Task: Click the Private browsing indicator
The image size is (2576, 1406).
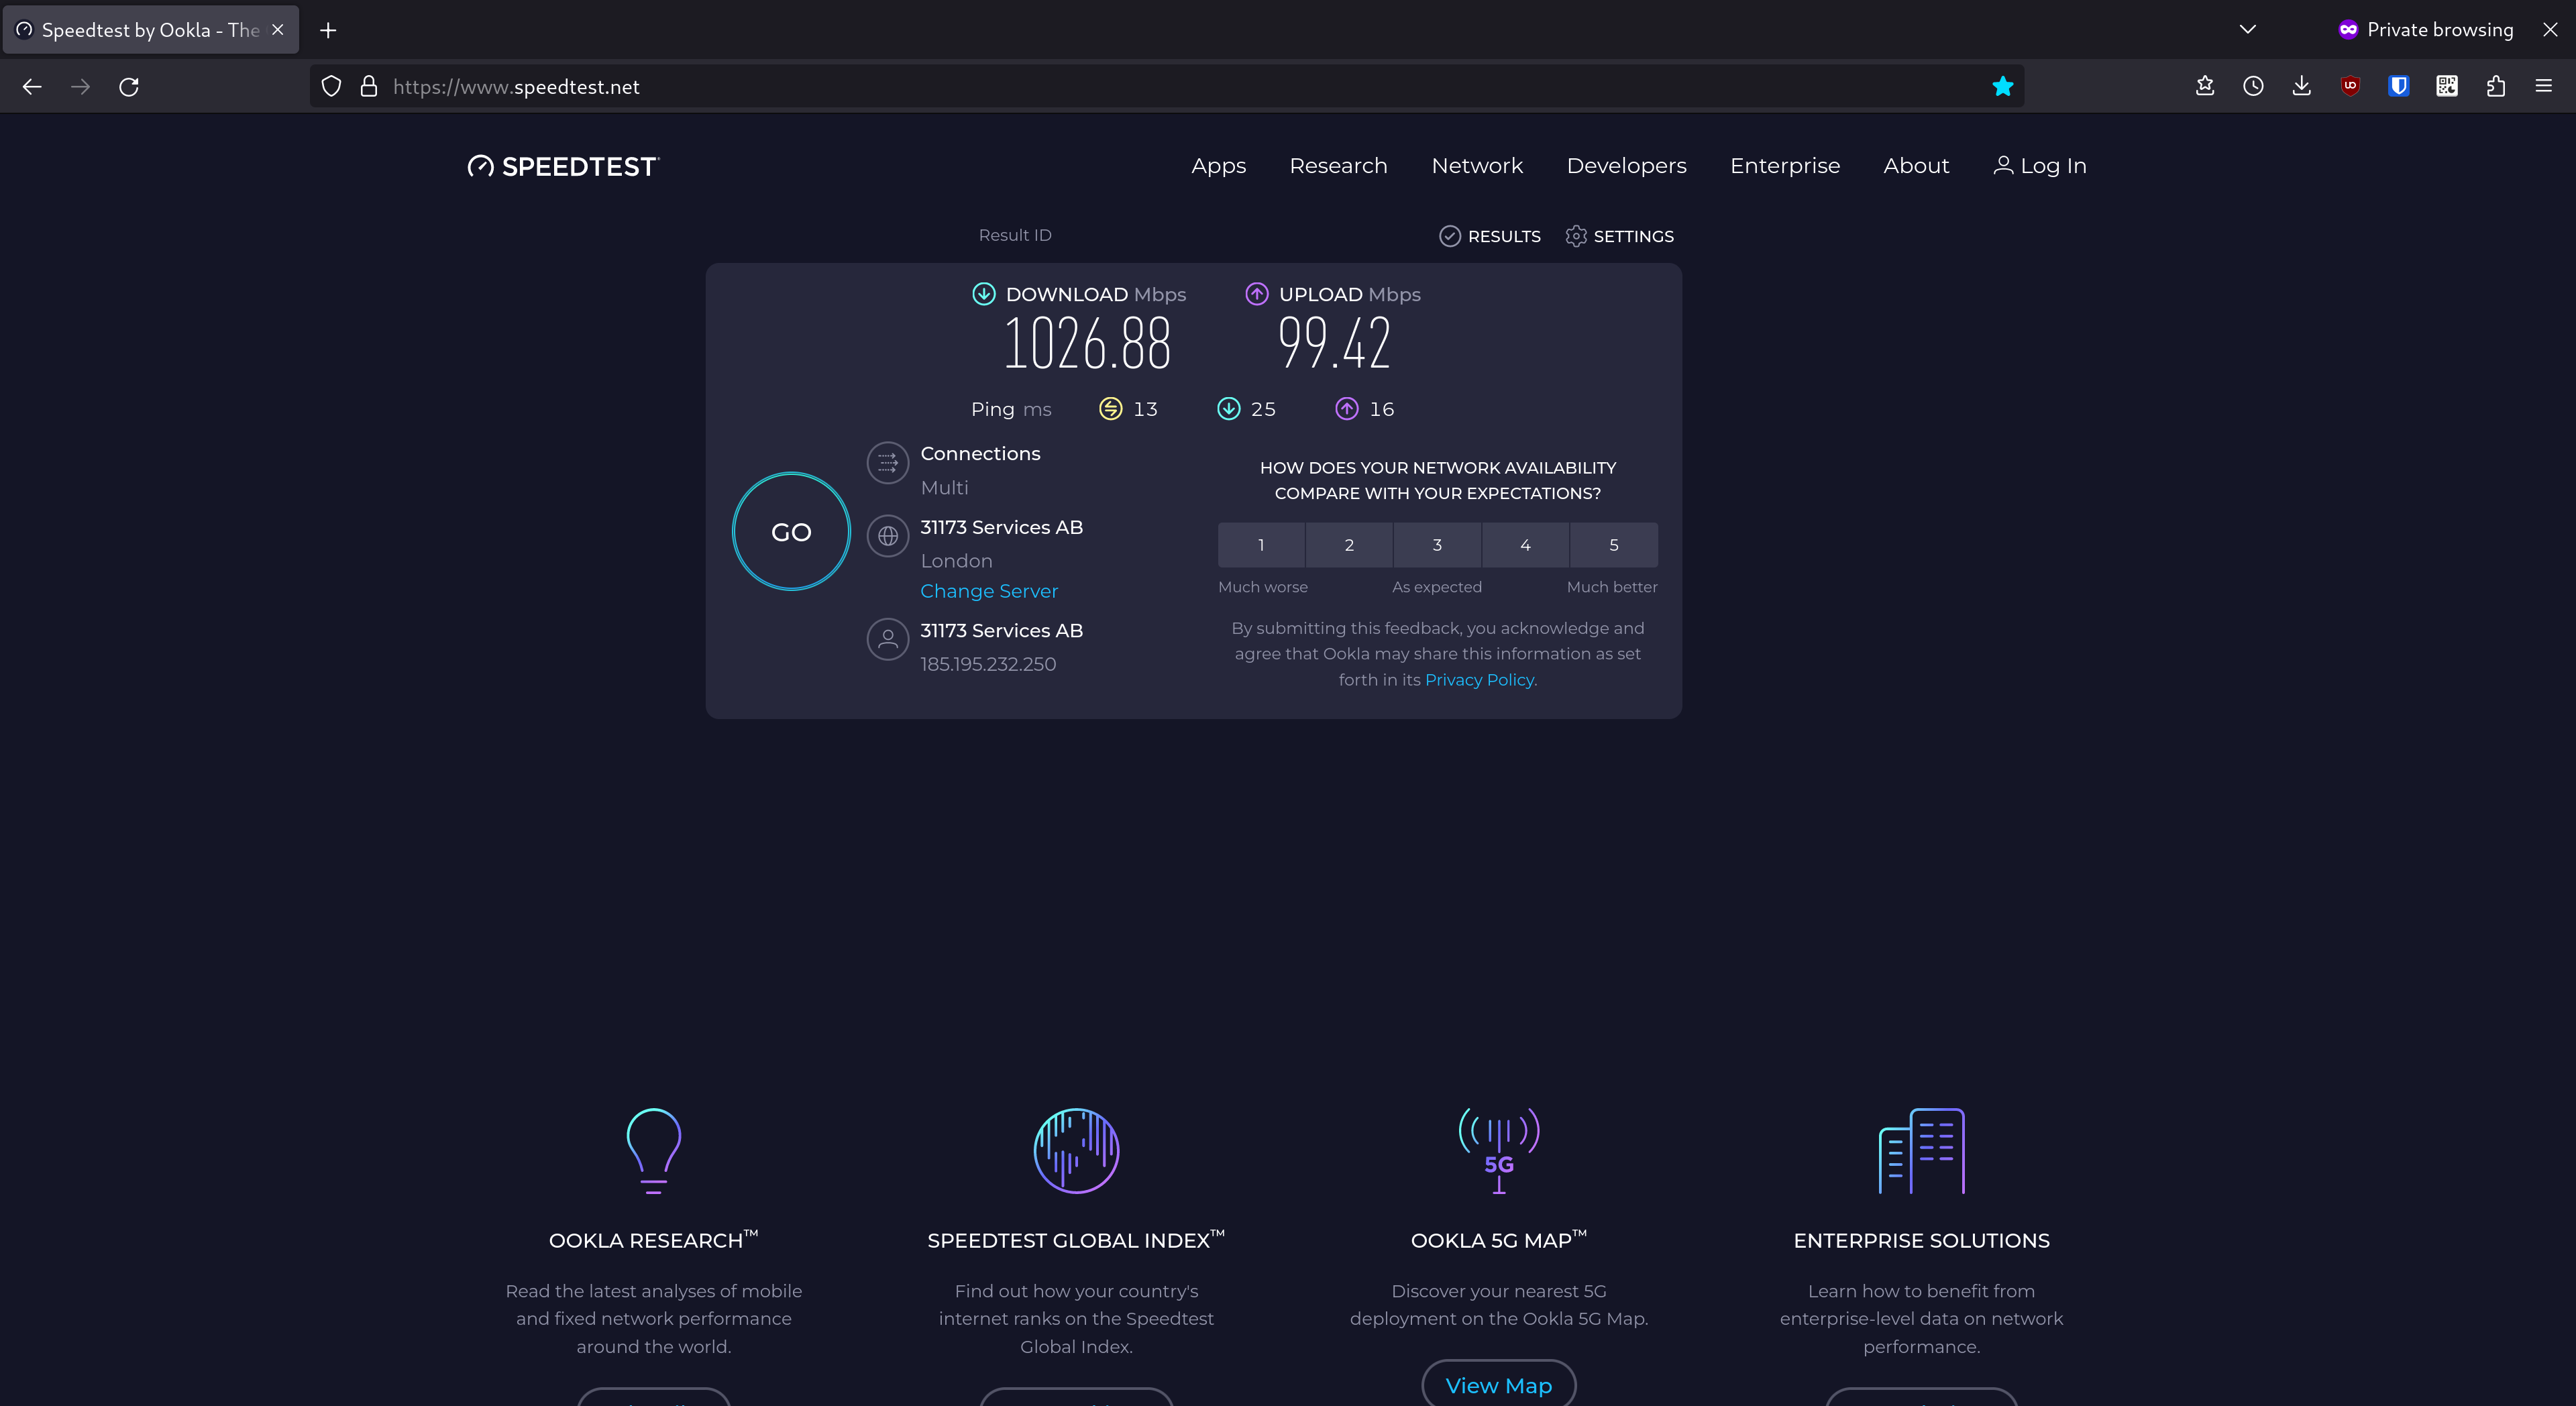Action: (x=2425, y=30)
